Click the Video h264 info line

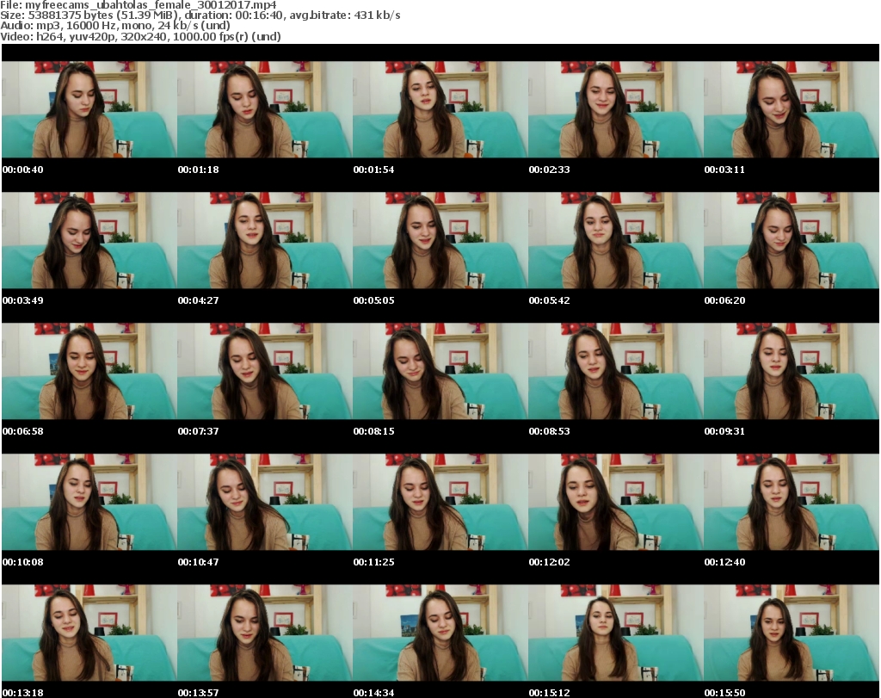(x=140, y=36)
